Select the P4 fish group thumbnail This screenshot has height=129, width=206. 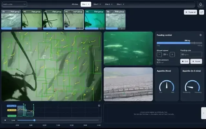click(74, 20)
